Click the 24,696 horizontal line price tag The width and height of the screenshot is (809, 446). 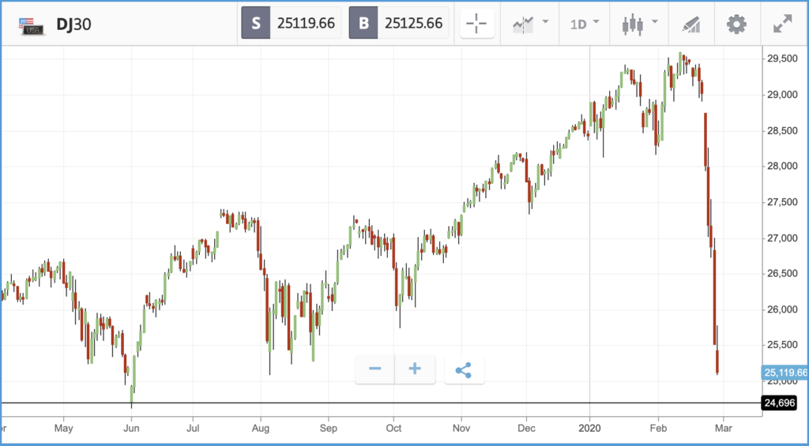point(779,403)
